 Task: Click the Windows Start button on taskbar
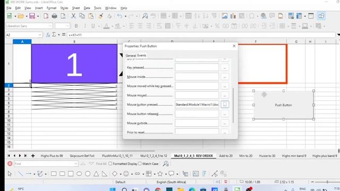tap(112, 189)
